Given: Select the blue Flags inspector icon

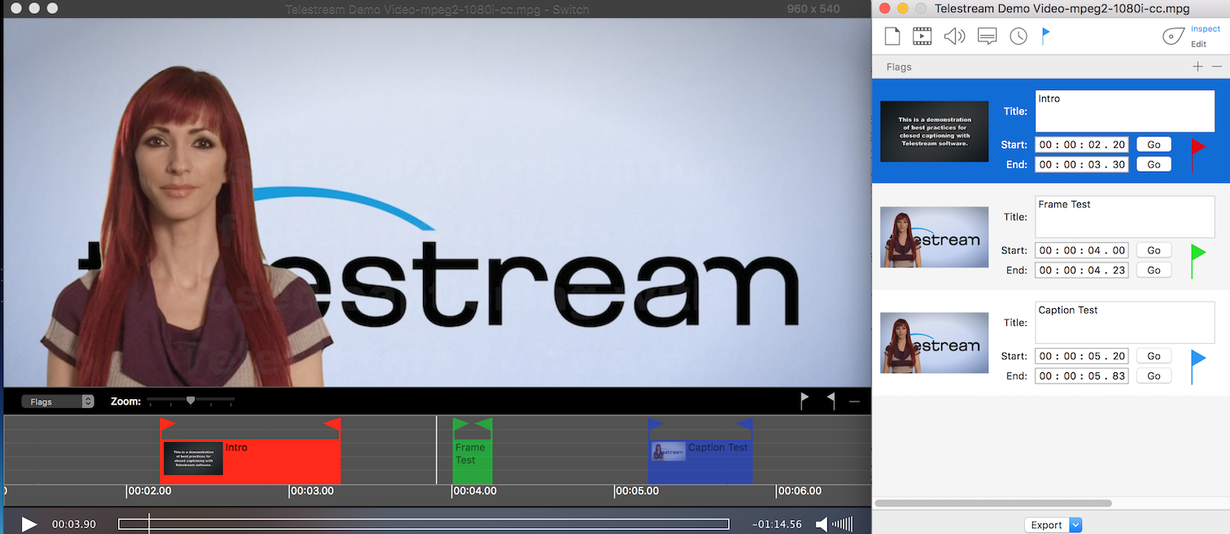Looking at the screenshot, I should pos(1046,36).
